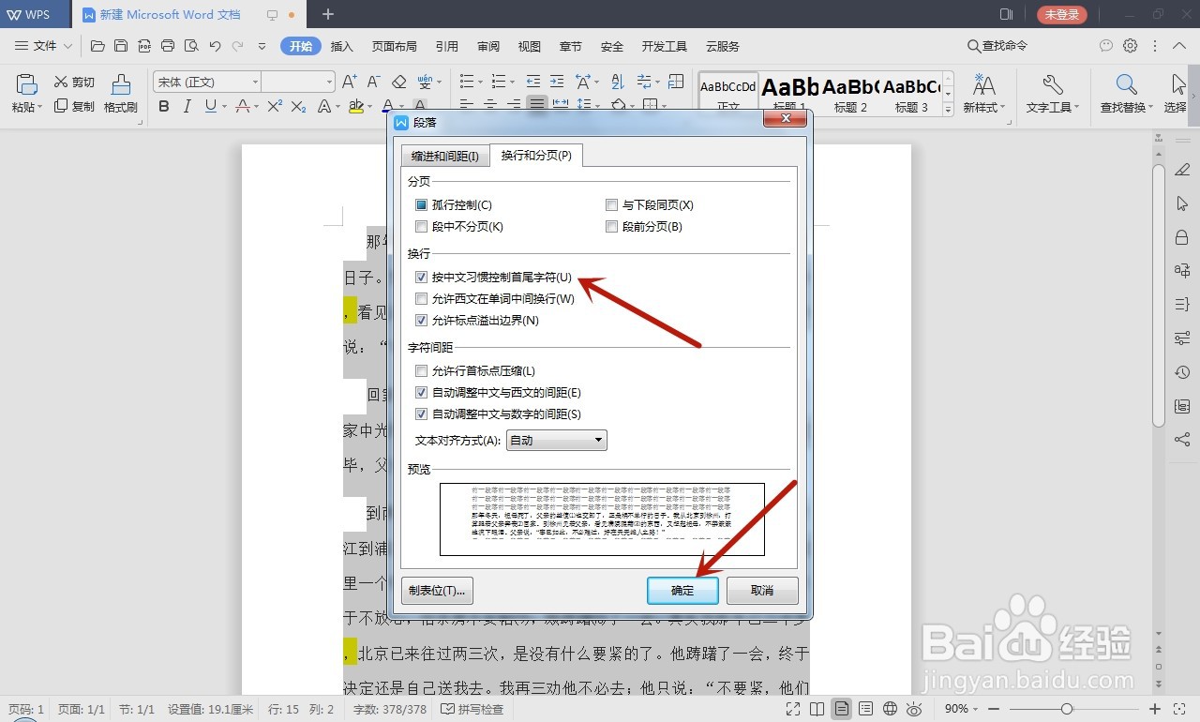The image size is (1200, 722).
Task: Expand the quick access toolbar customize arrow
Action: tap(262, 46)
